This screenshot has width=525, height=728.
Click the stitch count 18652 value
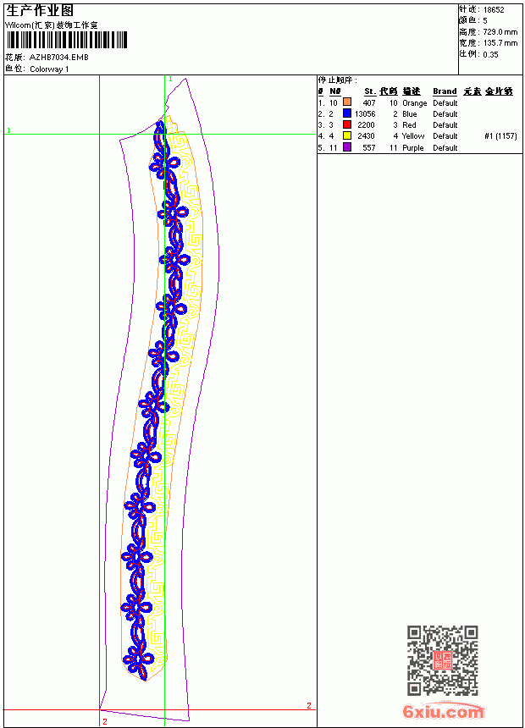[x=494, y=10]
